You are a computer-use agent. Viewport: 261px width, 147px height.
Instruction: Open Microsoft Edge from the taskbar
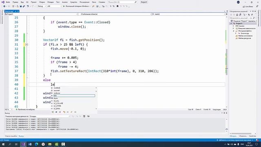37,144
